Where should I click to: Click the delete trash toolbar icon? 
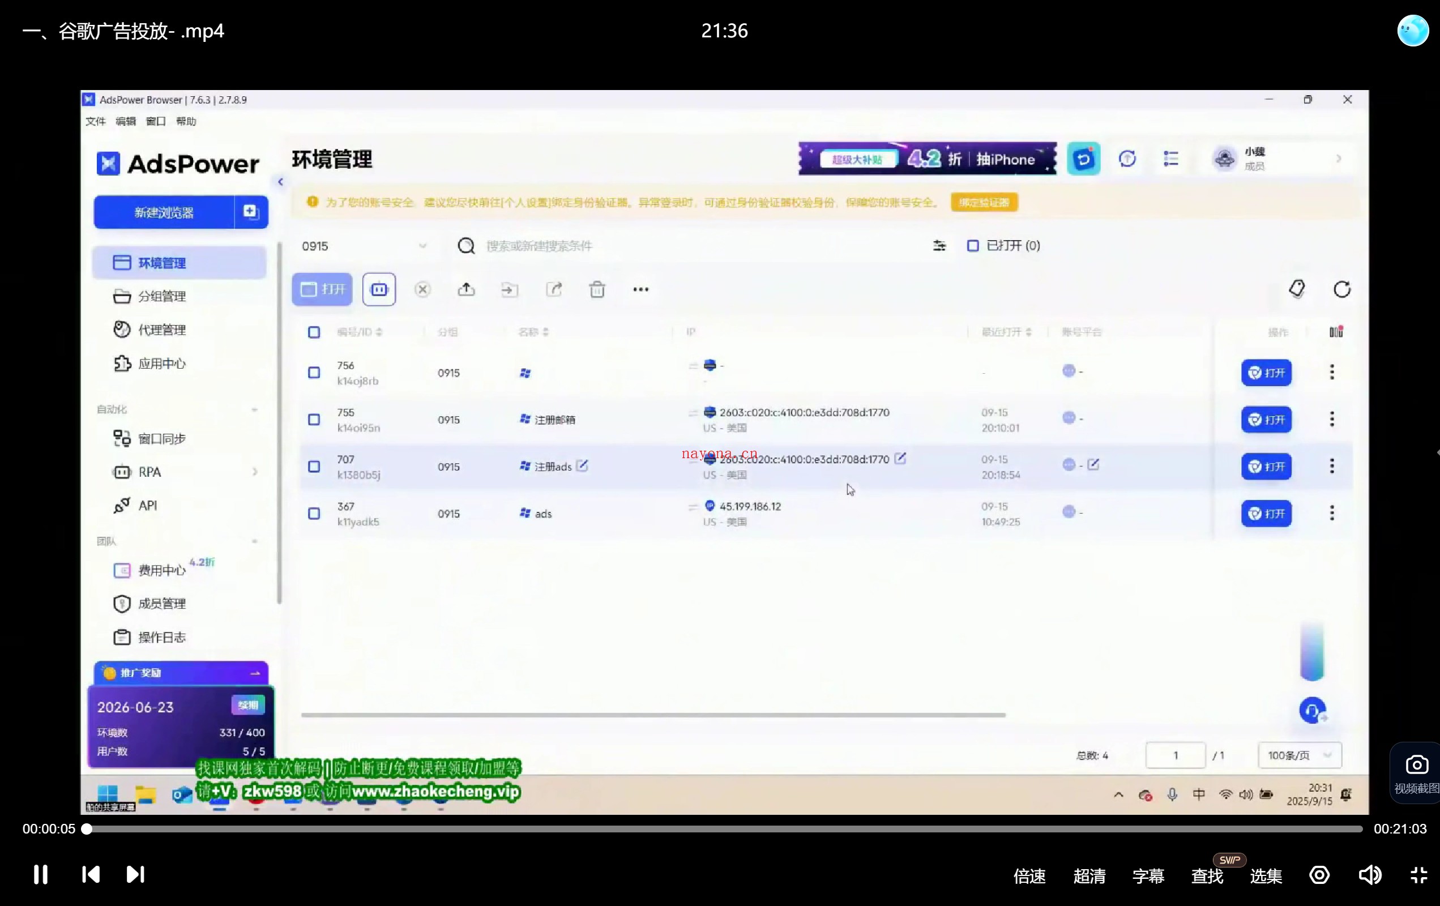(597, 290)
